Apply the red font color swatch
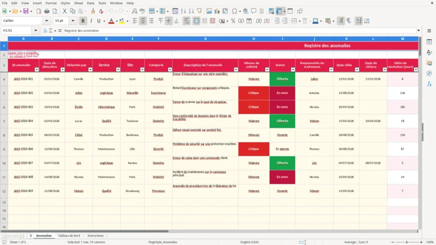This screenshot has height=245, width=436. tap(111, 21)
